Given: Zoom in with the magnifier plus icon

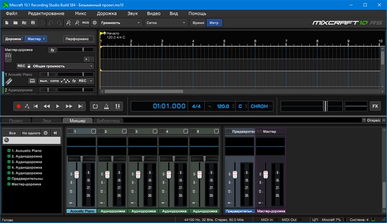Looking at the screenshot, I should (68, 23).
